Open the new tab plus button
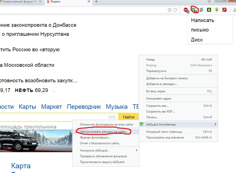Screen dimensions: 236x173 96,2
